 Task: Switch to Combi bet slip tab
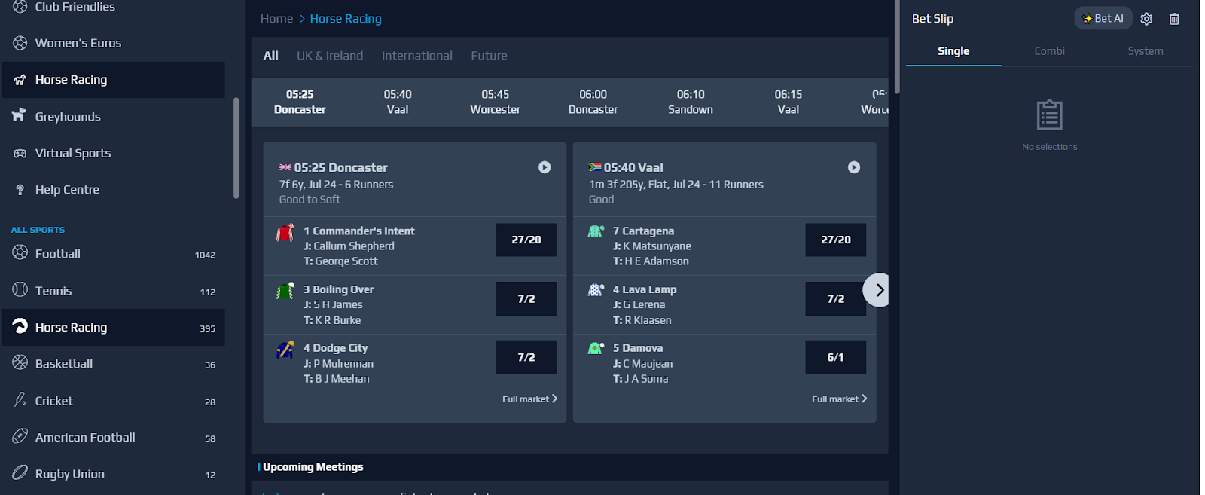[x=1049, y=51]
